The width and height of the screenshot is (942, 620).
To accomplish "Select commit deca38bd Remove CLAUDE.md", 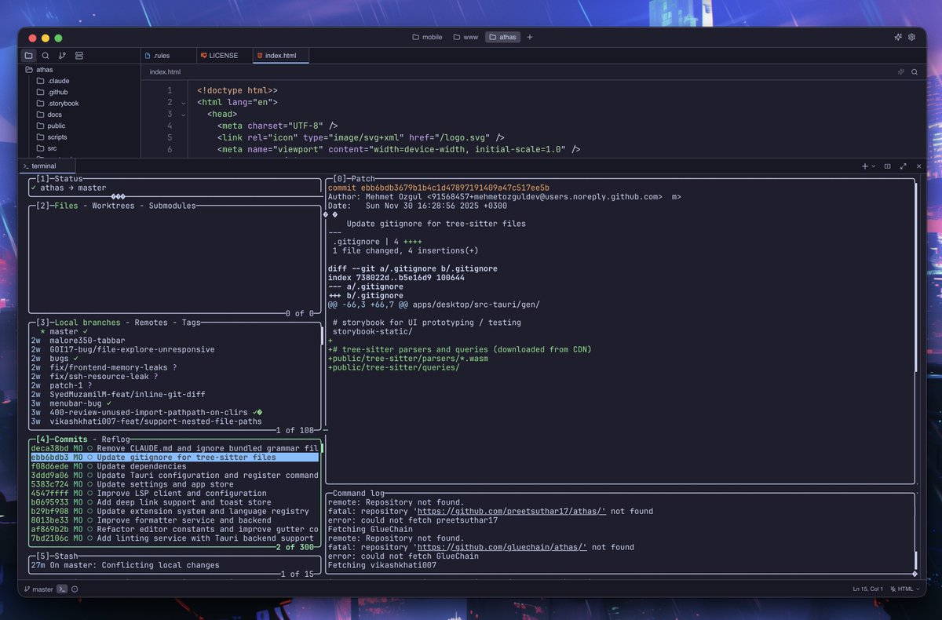I will (x=175, y=448).
